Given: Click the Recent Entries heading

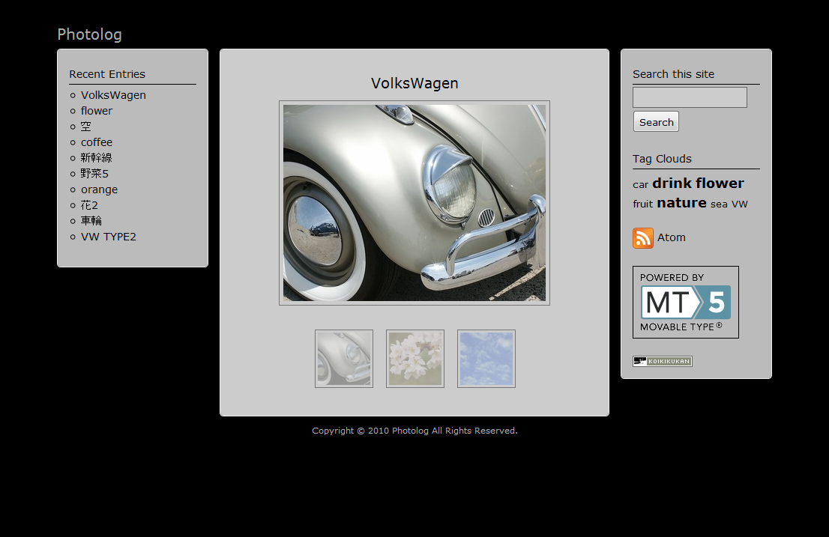Looking at the screenshot, I should click(x=107, y=74).
